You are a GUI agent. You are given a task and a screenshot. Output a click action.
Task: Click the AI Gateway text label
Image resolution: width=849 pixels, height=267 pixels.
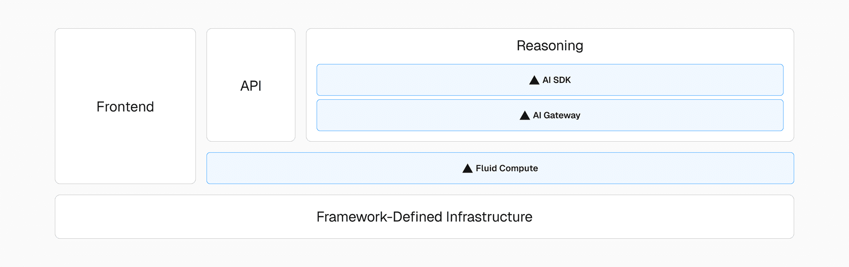pos(557,115)
